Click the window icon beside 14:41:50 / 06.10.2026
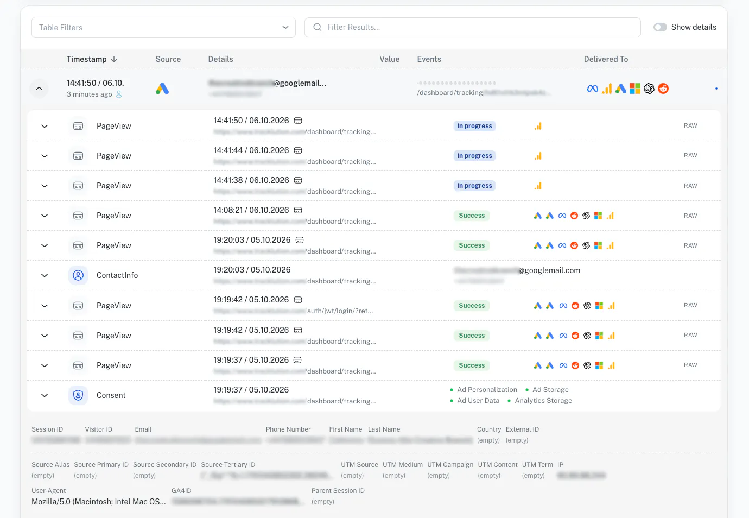The width and height of the screenshot is (749, 518). tap(298, 121)
